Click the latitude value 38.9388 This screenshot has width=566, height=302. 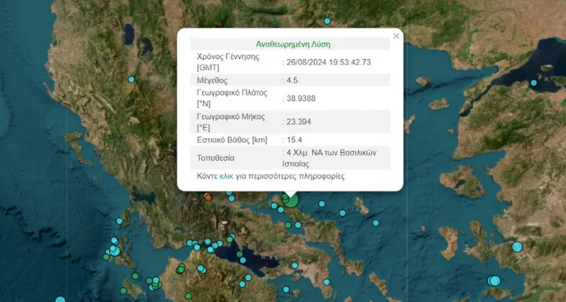[x=301, y=99]
